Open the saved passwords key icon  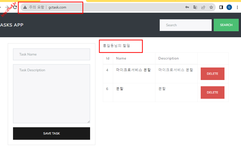click(187, 7)
